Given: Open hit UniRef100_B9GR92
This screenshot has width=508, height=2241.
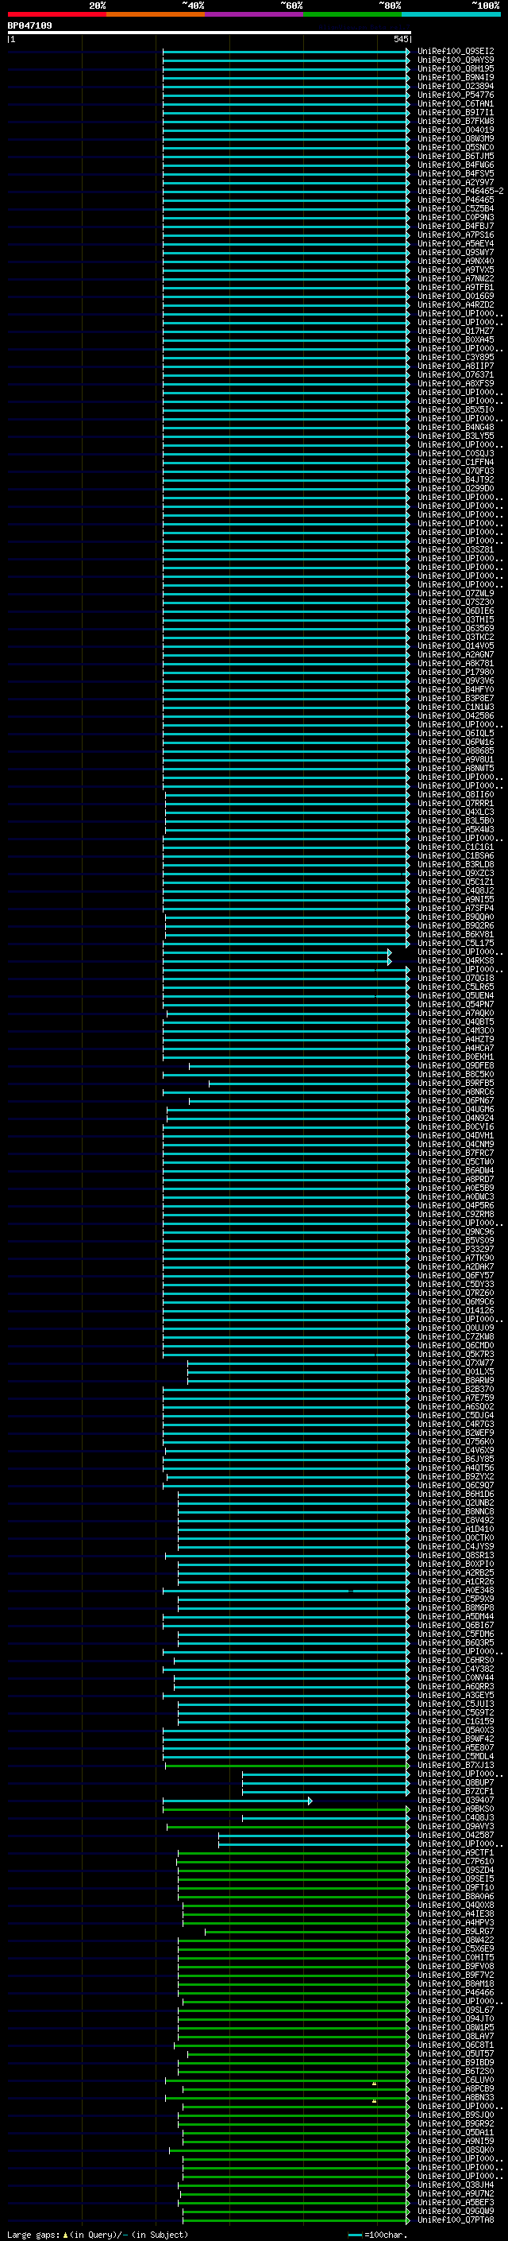Looking at the screenshot, I should (x=456, y=2123).
